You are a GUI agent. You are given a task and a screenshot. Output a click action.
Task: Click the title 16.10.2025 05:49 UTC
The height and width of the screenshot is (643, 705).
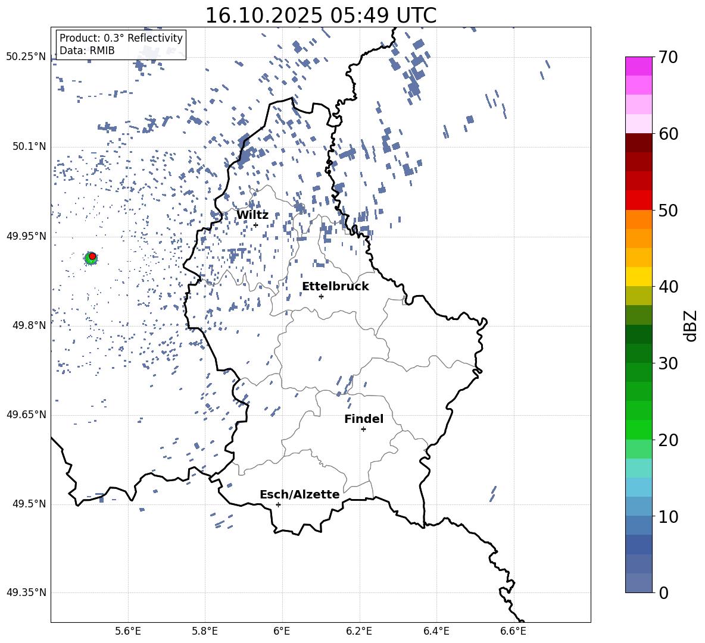pos(321,15)
